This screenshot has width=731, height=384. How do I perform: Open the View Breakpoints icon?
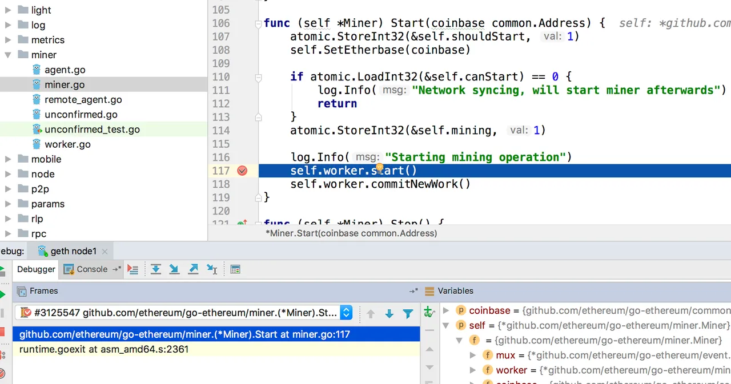coord(2,355)
